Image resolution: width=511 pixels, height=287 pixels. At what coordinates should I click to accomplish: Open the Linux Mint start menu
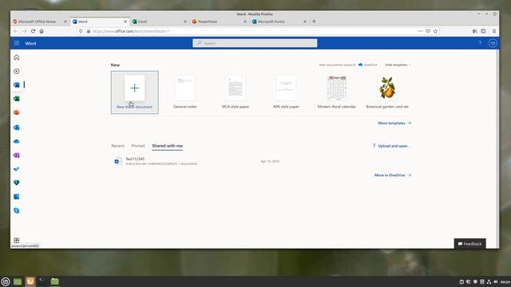(x=6, y=281)
